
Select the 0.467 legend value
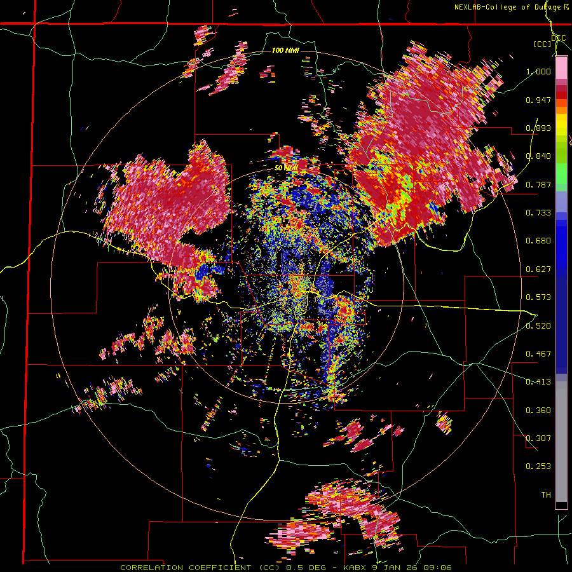[x=538, y=354]
